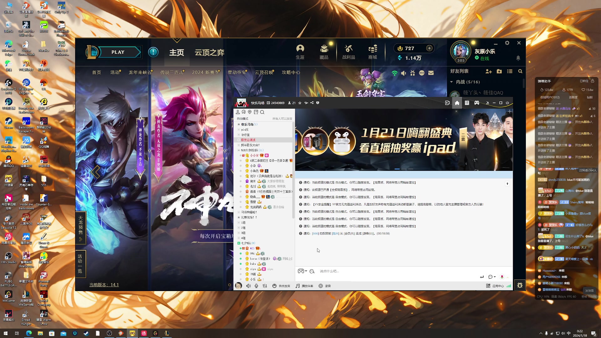Image resolution: width=601 pixels, height=338 pixels.
Task: Open the 藏品 collection icon
Action: [324, 52]
